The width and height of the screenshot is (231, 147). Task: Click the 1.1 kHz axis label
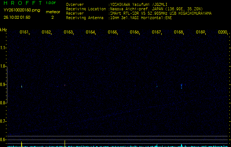coord(3,48)
